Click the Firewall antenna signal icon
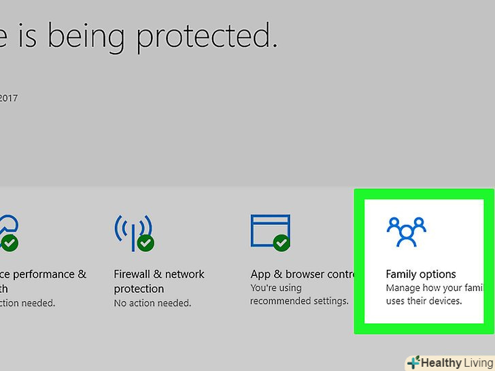Viewport: 495px width, 371px height. coord(132,229)
